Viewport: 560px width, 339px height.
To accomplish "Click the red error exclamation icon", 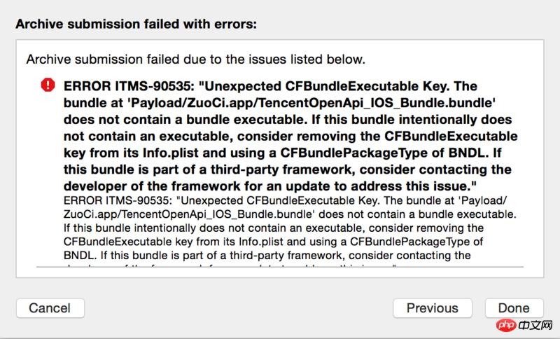I will (x=47, y=85).
